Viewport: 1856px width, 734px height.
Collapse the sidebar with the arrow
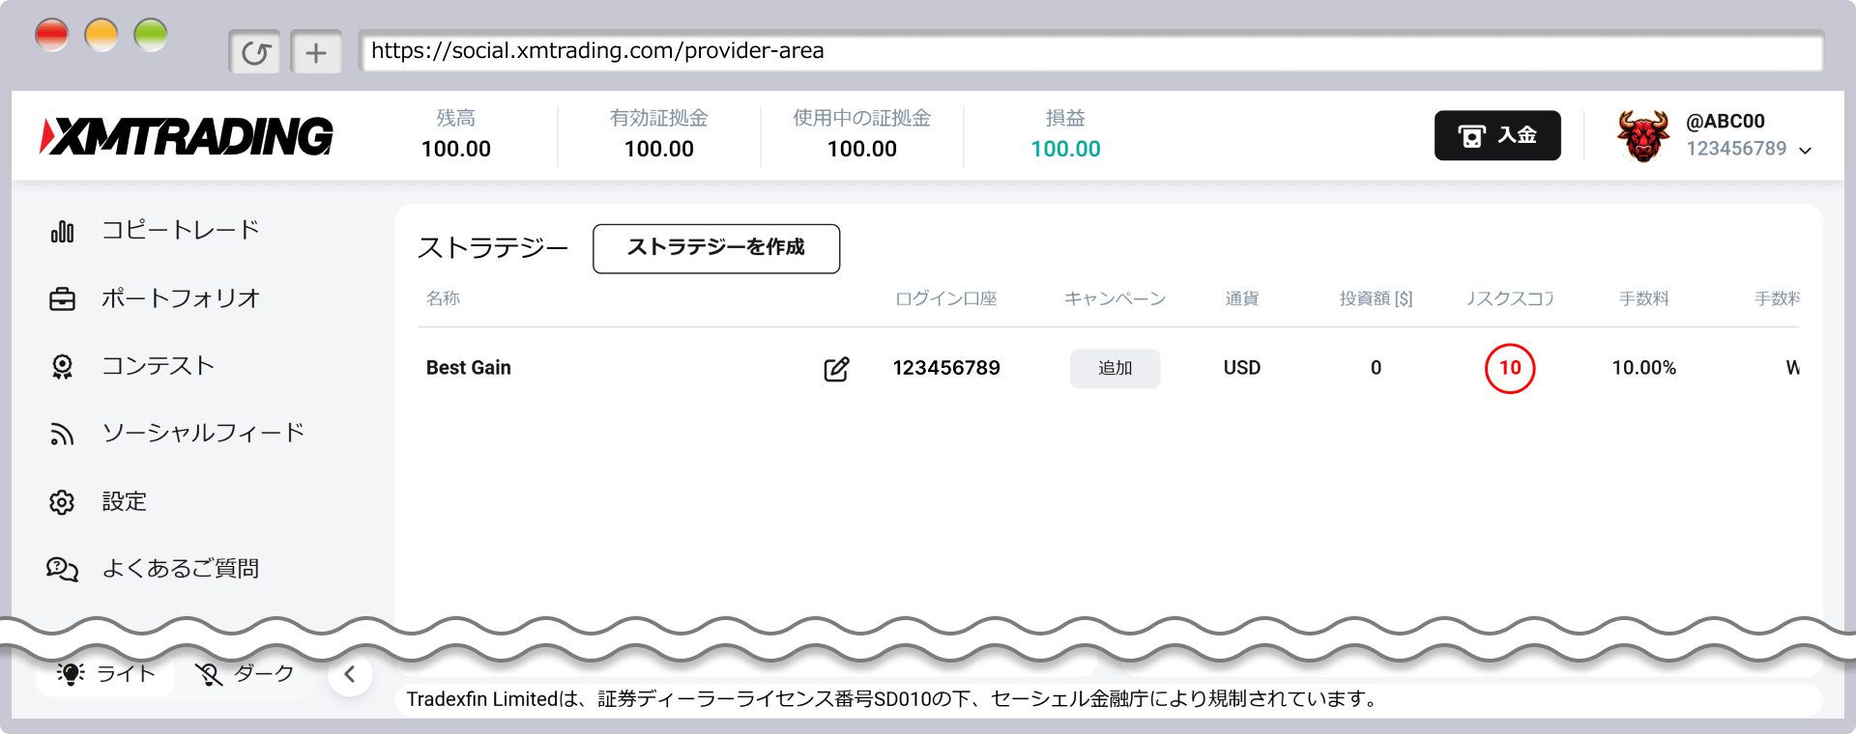[x=350, y=674]
